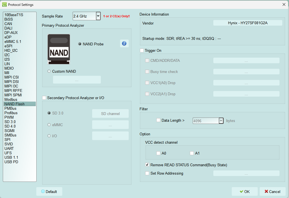Select PMBus protocol in list

pos(20,108)
